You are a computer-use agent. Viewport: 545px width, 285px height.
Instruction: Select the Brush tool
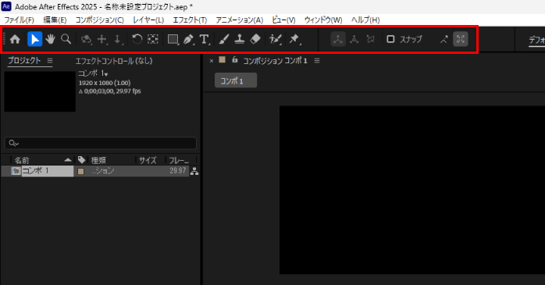(224, 39)
